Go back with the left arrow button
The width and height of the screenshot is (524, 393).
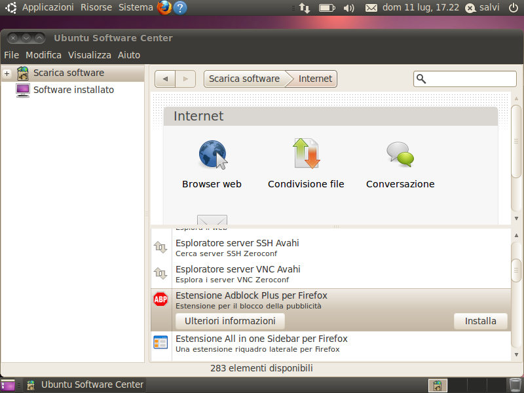click(165, 79)
